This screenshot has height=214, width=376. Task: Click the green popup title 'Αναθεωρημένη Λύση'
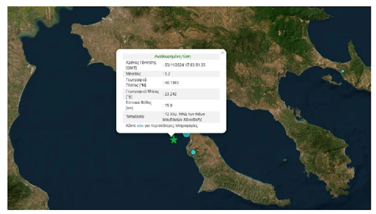tap(172, 56)
